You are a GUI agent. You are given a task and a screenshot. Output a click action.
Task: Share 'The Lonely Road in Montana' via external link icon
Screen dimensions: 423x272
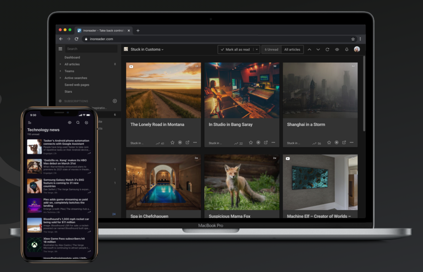[x=188, y=142]
